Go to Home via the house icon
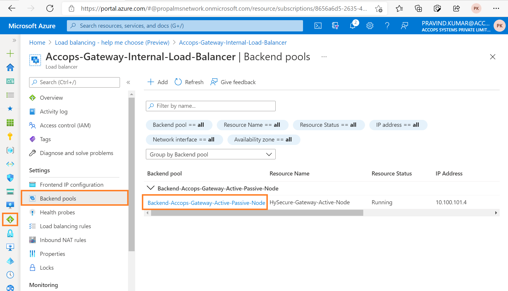The height and width of the screenshot is (291, 508). (x=10, y=67)
